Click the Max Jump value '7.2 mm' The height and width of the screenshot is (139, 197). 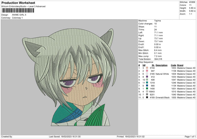click(x=158, y=56)
